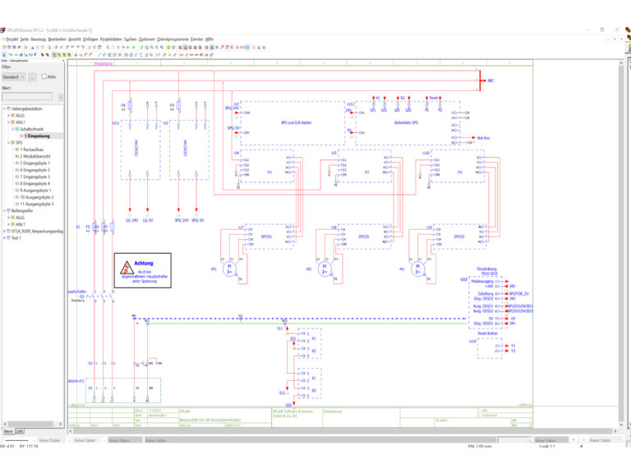This screenshot has height=473, width=631.
Task: Expand the ALLG node under Uebergabestation
Action: (8, 116)
